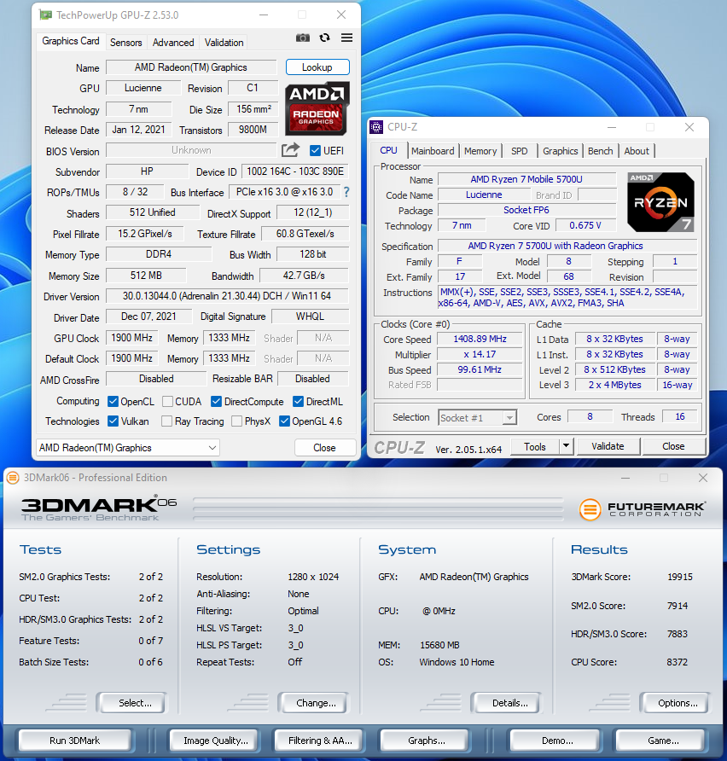This screenshot has height=761, width=727.
Task: Toggle the Ray Tracing checkbox
Action: (166, 421)
